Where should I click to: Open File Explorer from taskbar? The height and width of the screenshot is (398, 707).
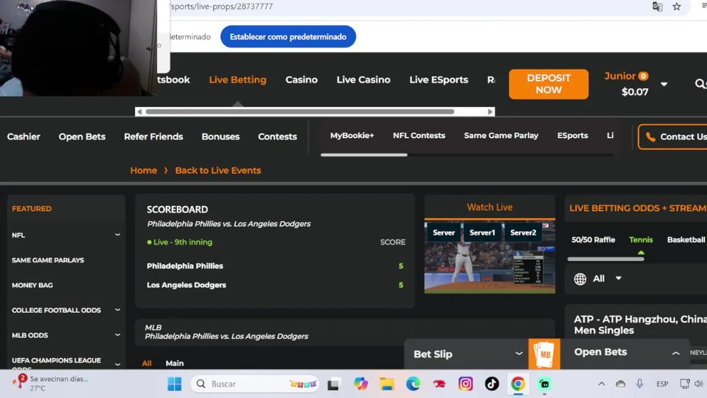coord(387,384)
